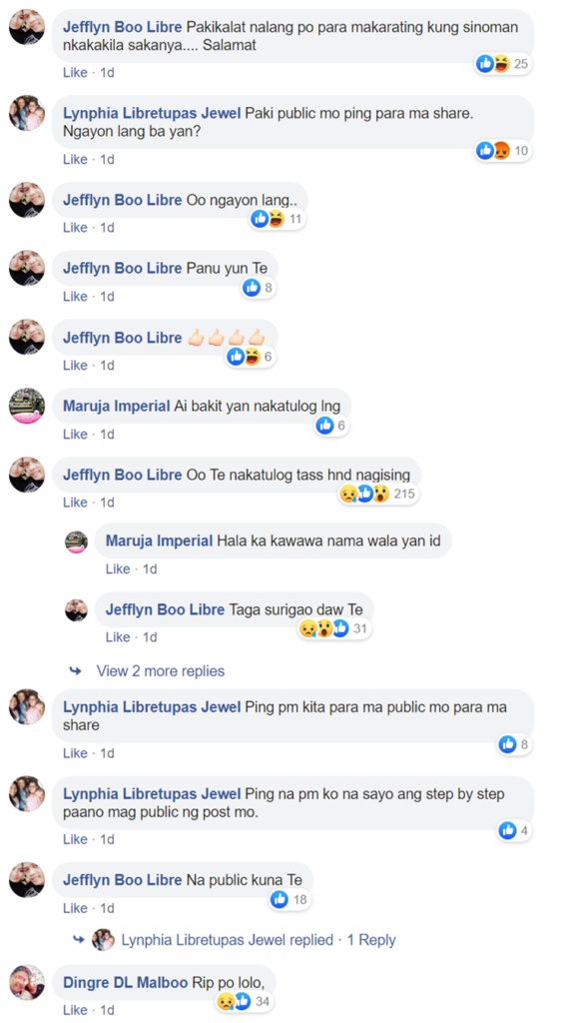Click Maruja Imperial's small avatar in the reply
Viewport: 569px width, 1023px height.
pos(76,542)
